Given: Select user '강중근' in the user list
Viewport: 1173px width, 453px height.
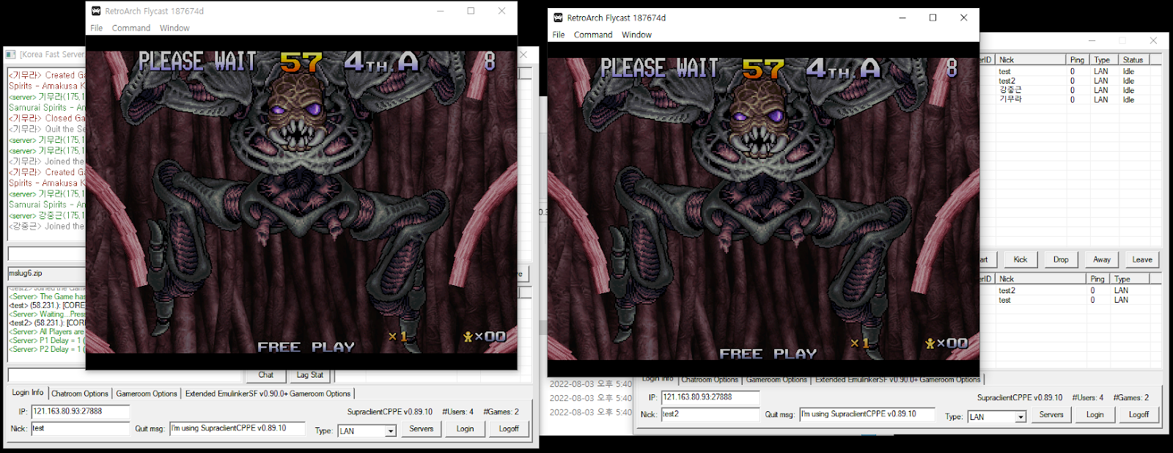Looking at the screenshot, I should tap(1010, 90).
